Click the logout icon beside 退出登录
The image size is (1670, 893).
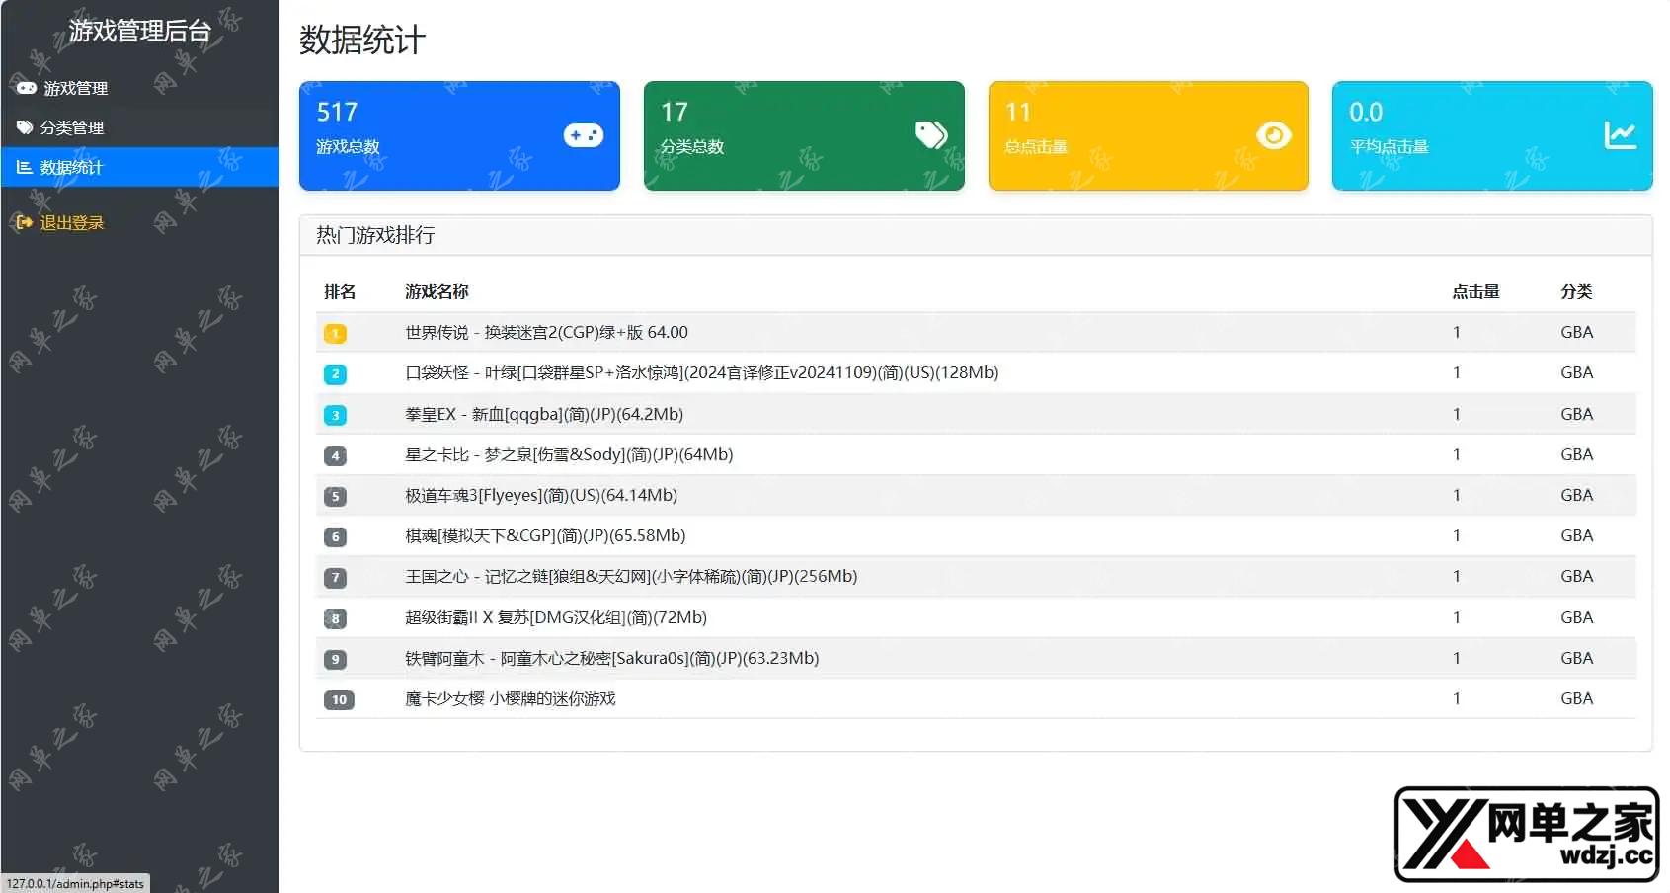point(25,222)
